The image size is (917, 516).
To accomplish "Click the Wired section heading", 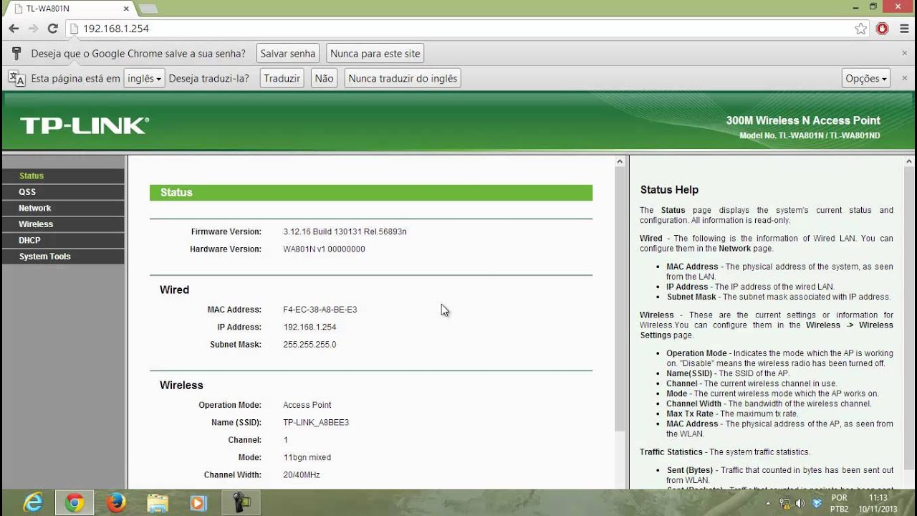I will (x=174, y=290).
